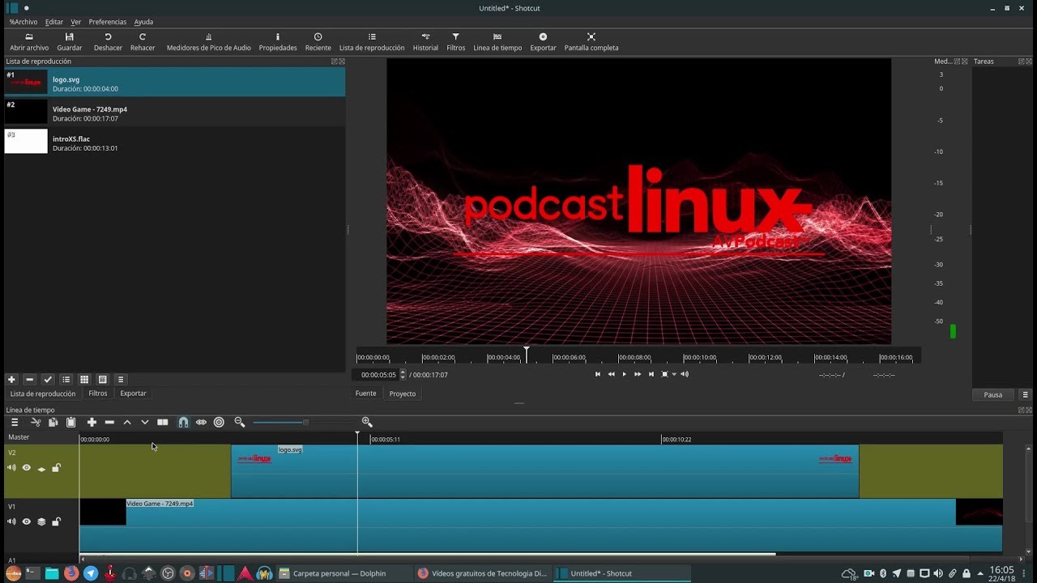The image size is (1037, 583).
Task: Click Deshacer to undo
Action: [108, 42]
